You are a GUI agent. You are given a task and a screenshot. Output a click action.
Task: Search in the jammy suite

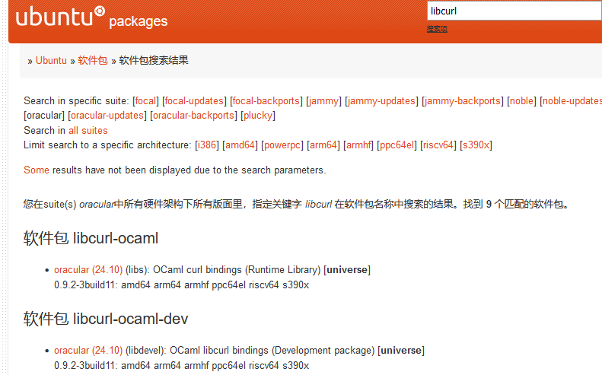pos(323,101)
